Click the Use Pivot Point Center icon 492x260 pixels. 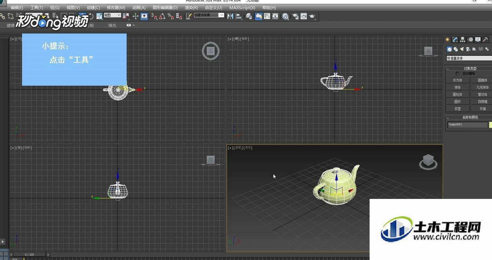[x=125, y=16]
